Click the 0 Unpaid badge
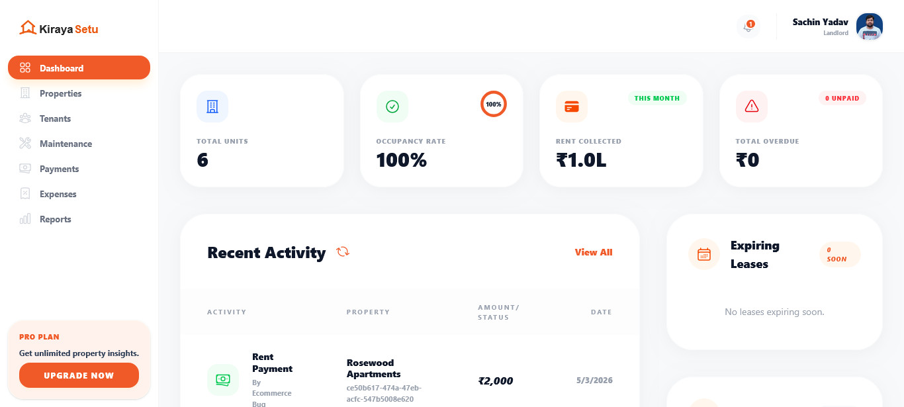 [842, 98]
